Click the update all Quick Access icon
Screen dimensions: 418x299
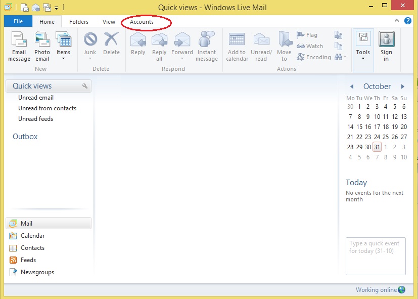(47, 8)
